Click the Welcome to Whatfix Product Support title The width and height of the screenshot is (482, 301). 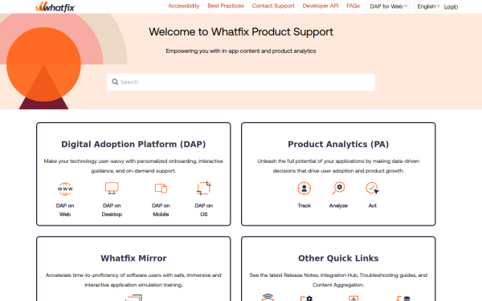point(241,31)
